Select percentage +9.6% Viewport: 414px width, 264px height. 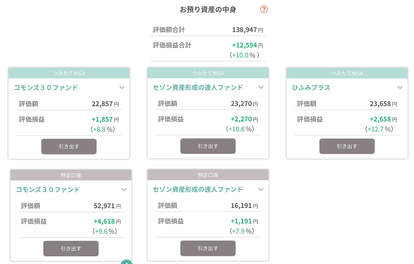(x=105, y=232)
